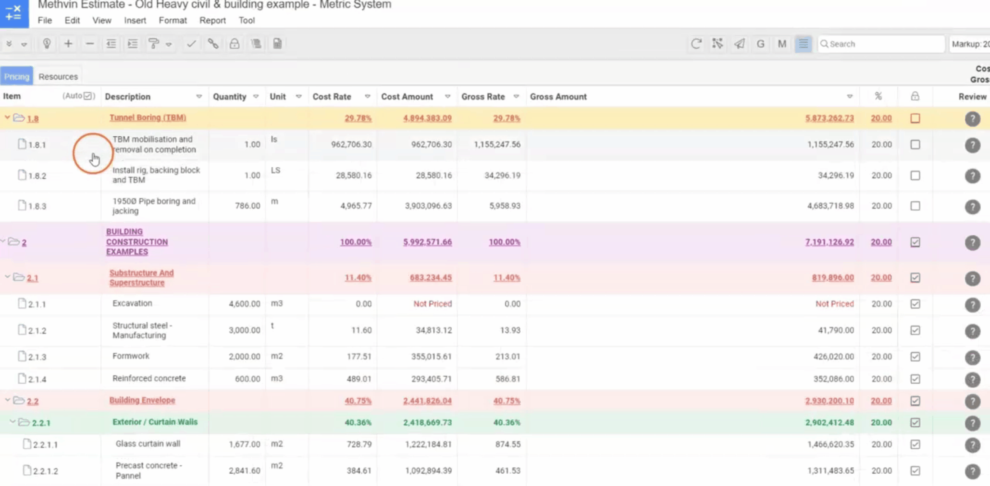This screenshot has height=486, width=990.
Task: Collapse the 1.8 Tunnel Boring group
Action: coord(7,118)
